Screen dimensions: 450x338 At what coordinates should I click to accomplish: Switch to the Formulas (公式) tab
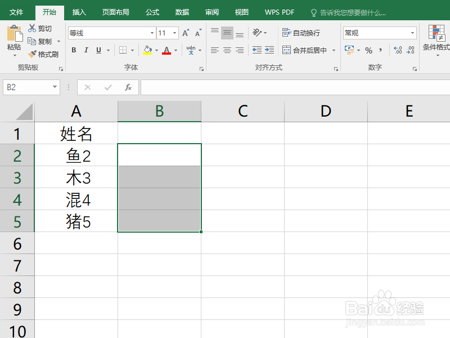(x=152, y=12)
